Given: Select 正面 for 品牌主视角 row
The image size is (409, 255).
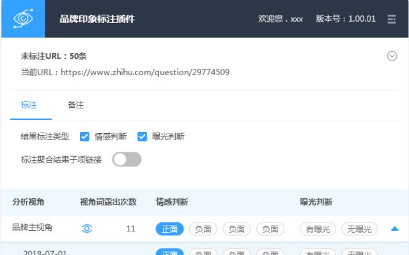Looking at the screenshot, I should (x=169, y=229).
